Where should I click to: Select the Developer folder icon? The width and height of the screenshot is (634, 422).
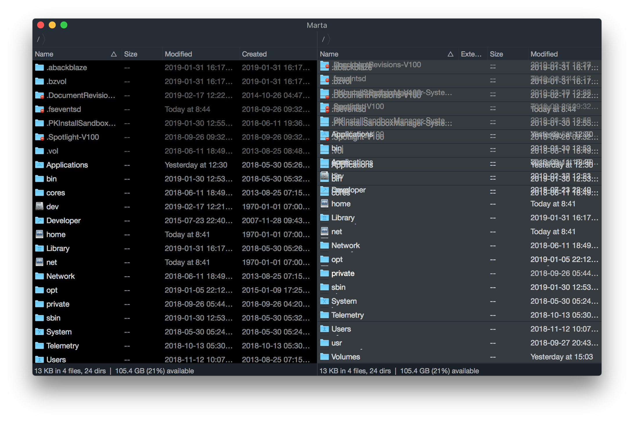pos(39,220)
